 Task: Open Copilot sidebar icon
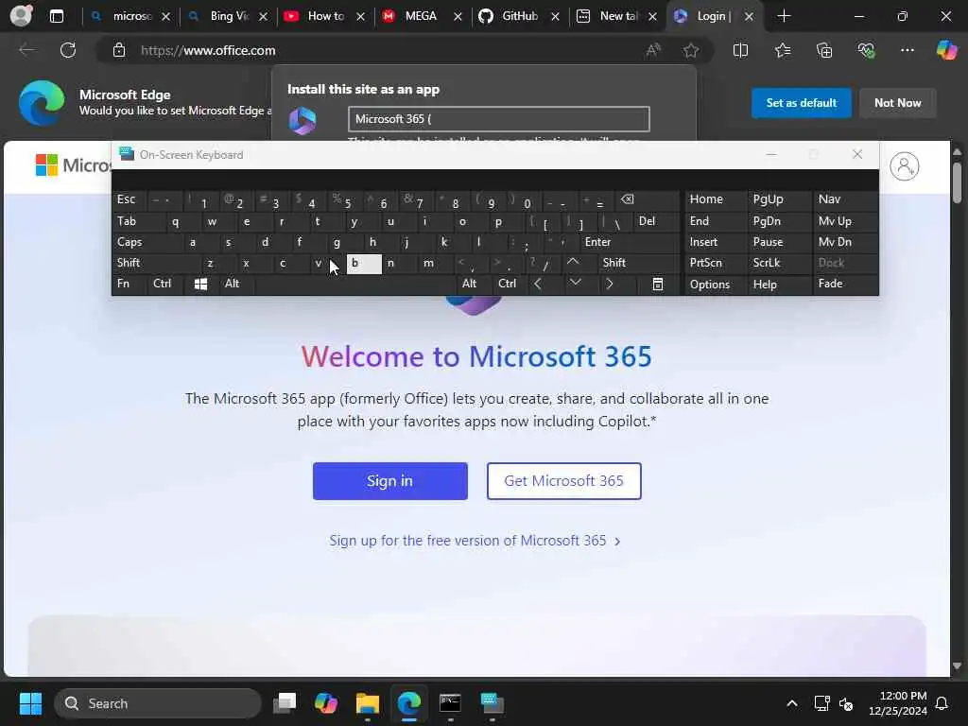pyautogui.click(x=946, y=50)
